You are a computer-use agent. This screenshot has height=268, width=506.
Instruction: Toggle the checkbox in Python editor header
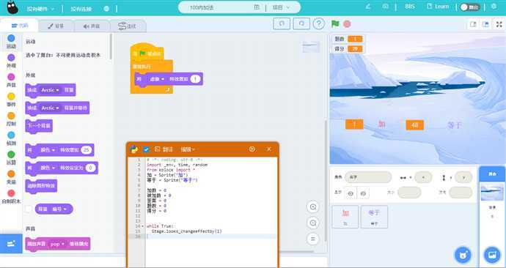click(146, 149)
